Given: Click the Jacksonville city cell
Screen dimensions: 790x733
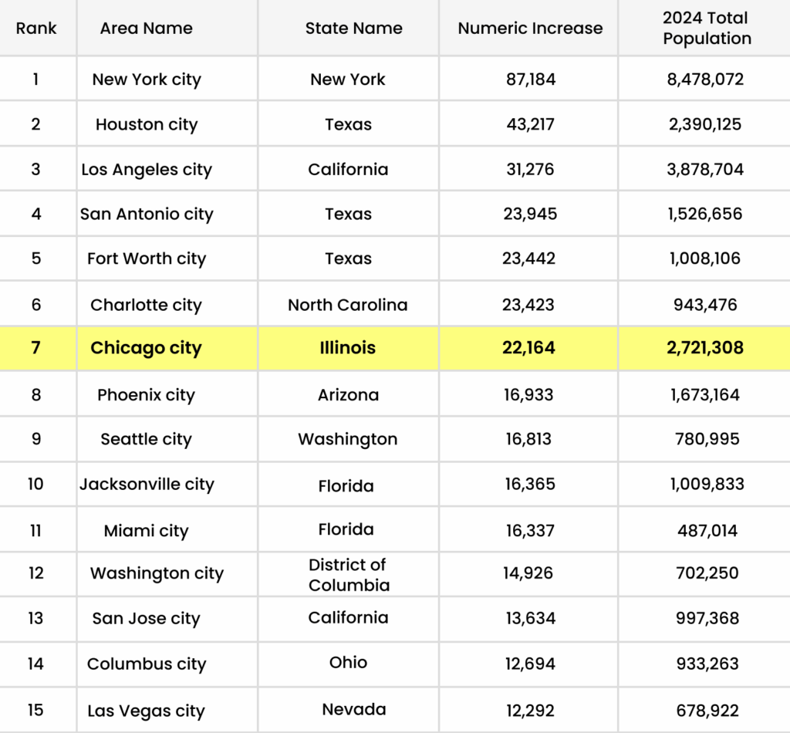Looking at the screenshot, I should [147, 485].
